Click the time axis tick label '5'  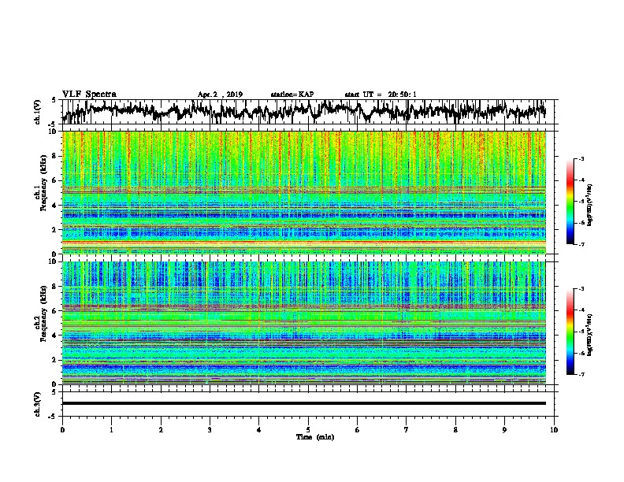tap(308, 430)
